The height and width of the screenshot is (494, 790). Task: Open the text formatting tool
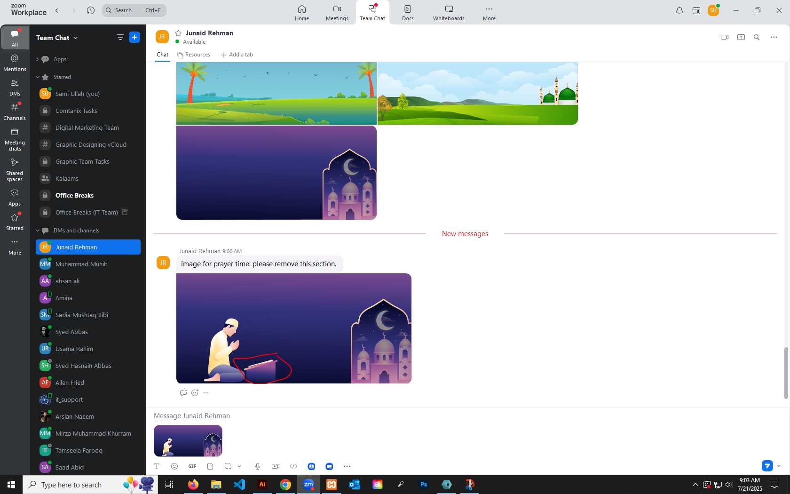coord(157,466)
